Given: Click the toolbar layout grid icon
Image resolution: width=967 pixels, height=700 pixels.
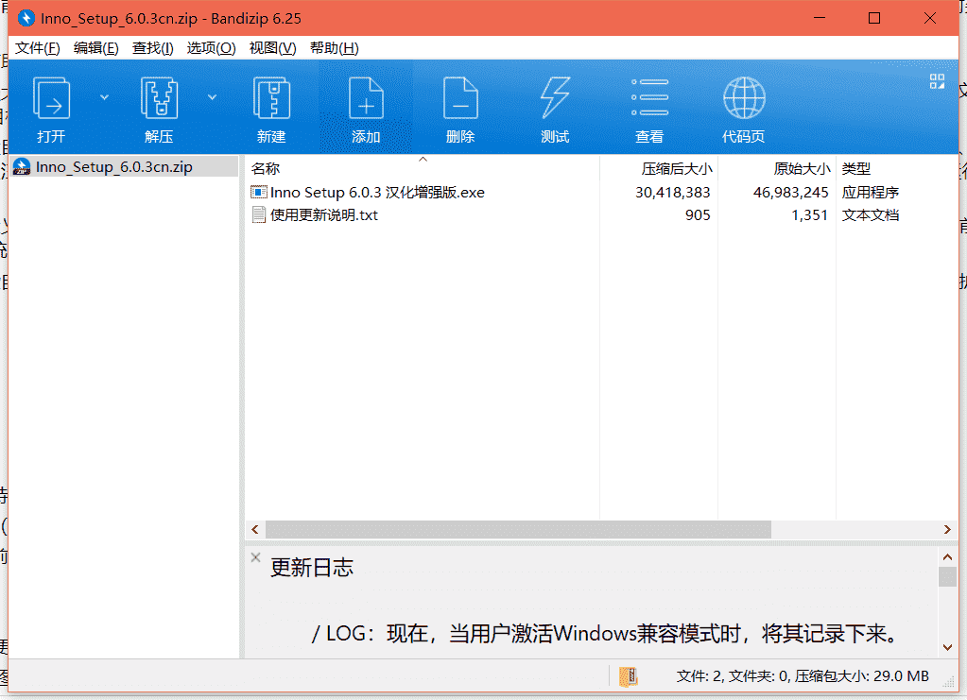Looking at the screenshot, I should (937, 81).
